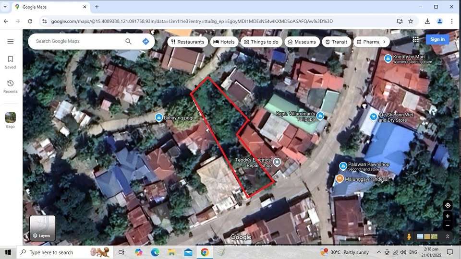This screenshot has width=461, height=259.
Task: Activate the Street View pegman
Action: [409, 236]
